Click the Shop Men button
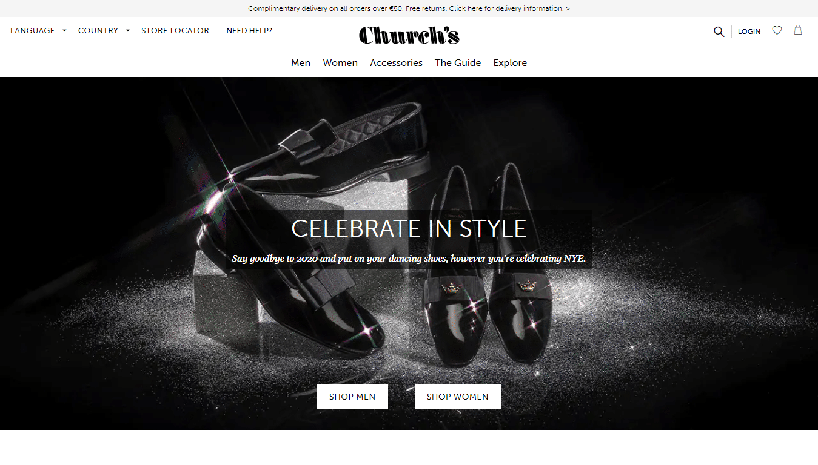 352,397
